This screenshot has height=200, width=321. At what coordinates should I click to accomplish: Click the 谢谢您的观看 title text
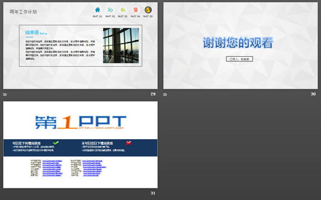click(x=238, y=43)
